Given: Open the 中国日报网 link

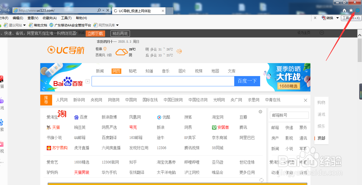Looking at the screenshot, I should pyautogui.click(x=173, y=100).
